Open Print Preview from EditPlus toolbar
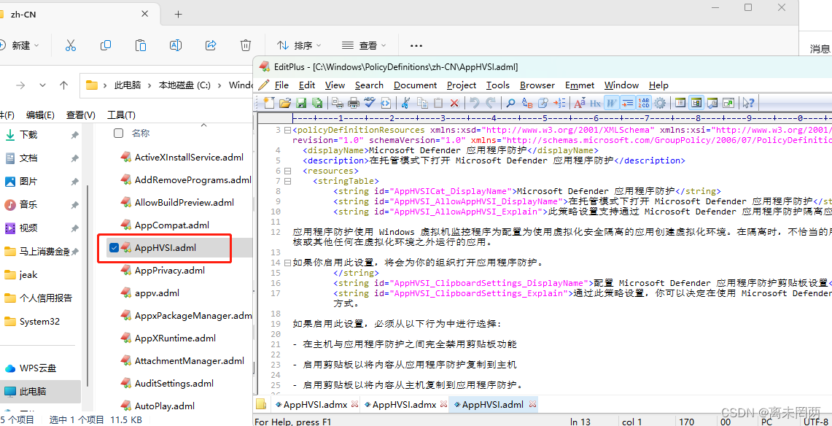Viewport: 832px width, 426px height. pyautogui.click(x=338, y=103)
